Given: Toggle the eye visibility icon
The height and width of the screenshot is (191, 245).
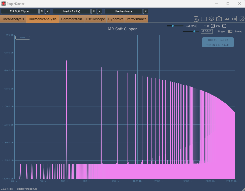Looking at the screenshot, I should pyautogui.click(x=211, y=19).
